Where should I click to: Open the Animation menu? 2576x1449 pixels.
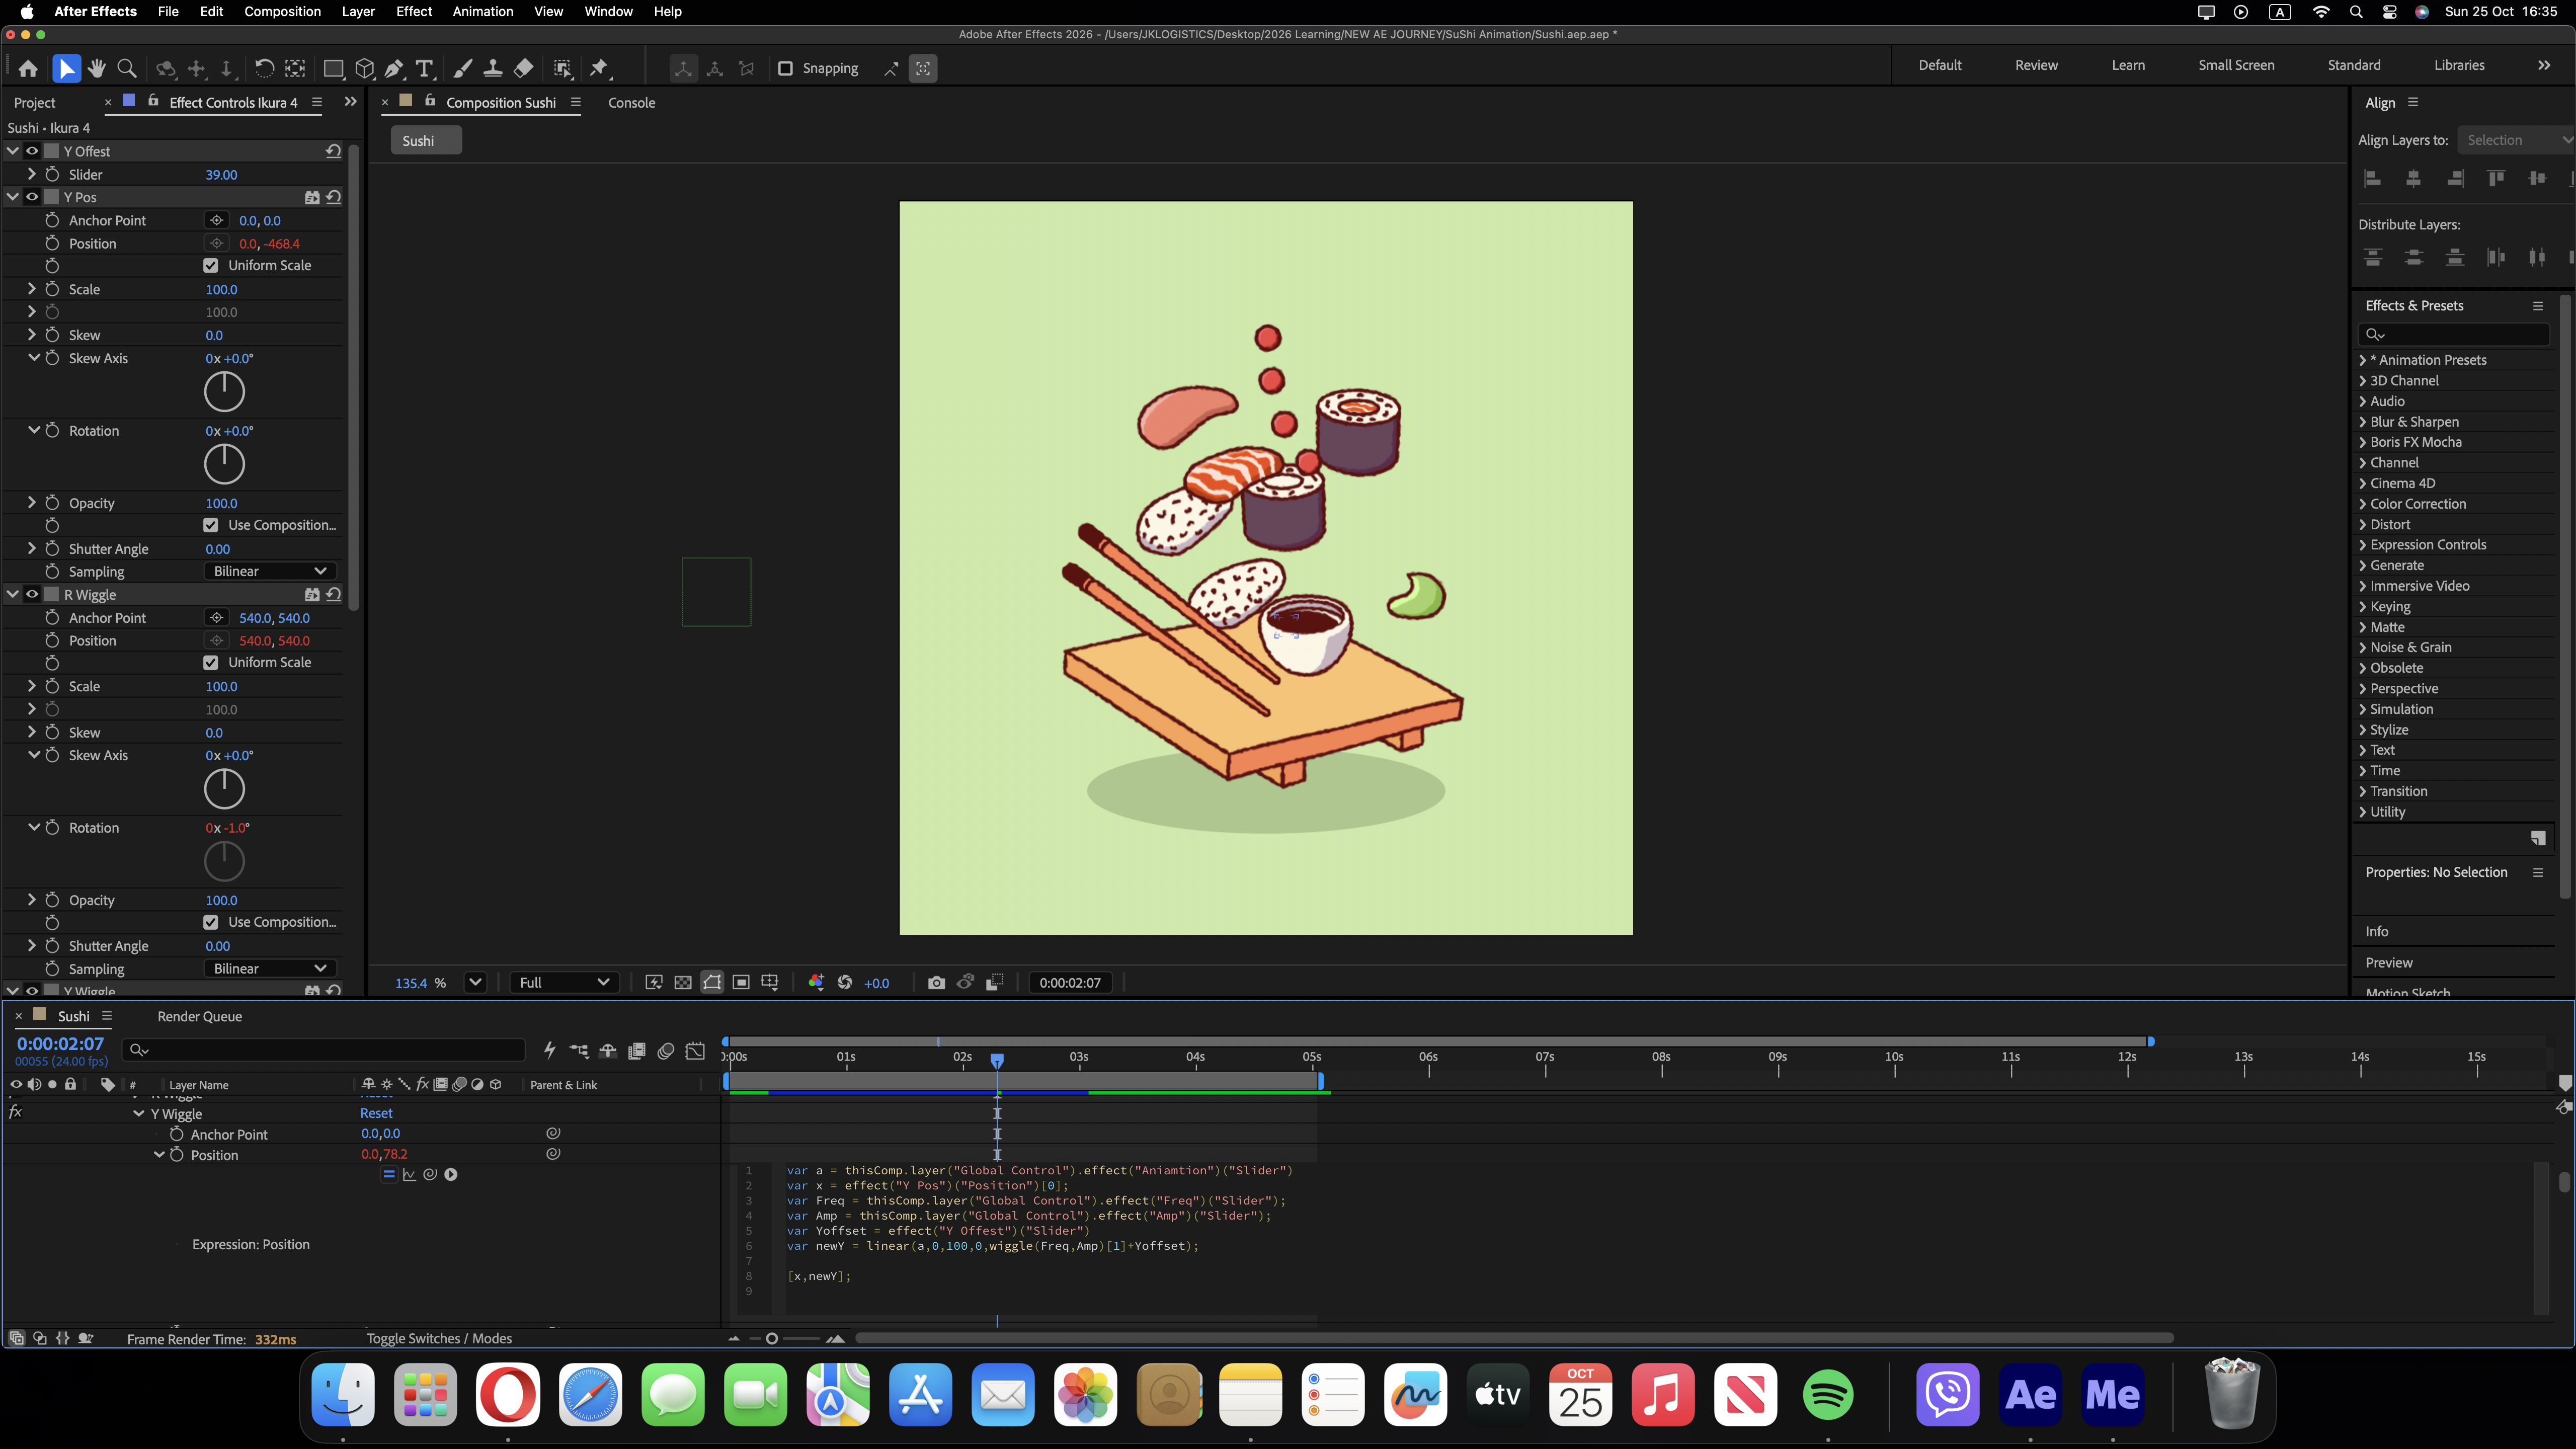click(x=482, y=12)
